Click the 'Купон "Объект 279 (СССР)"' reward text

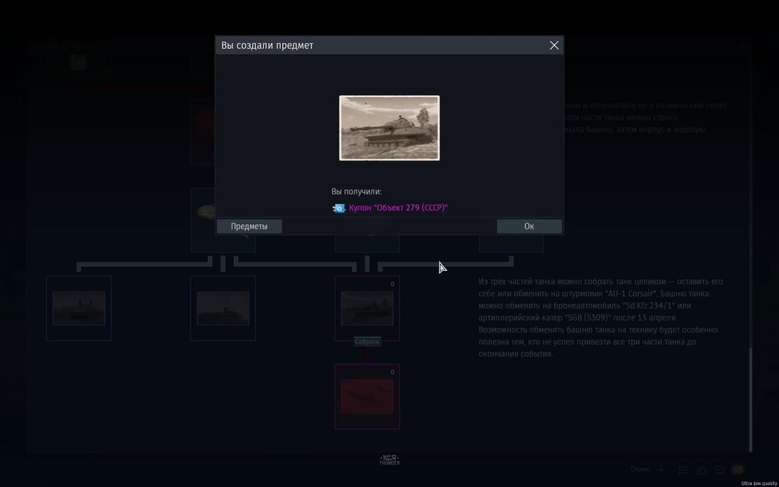point(398,208)
